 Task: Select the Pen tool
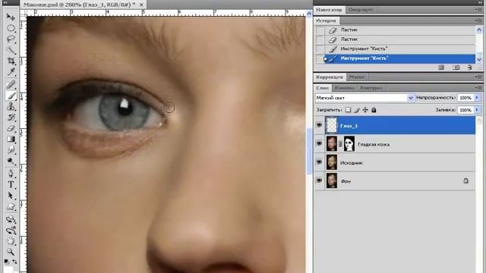point(11,174)
